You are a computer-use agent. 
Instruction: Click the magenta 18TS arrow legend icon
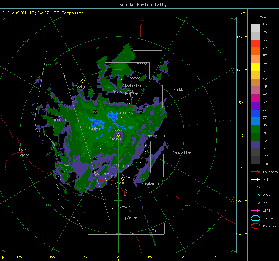[x=255, y=211]
